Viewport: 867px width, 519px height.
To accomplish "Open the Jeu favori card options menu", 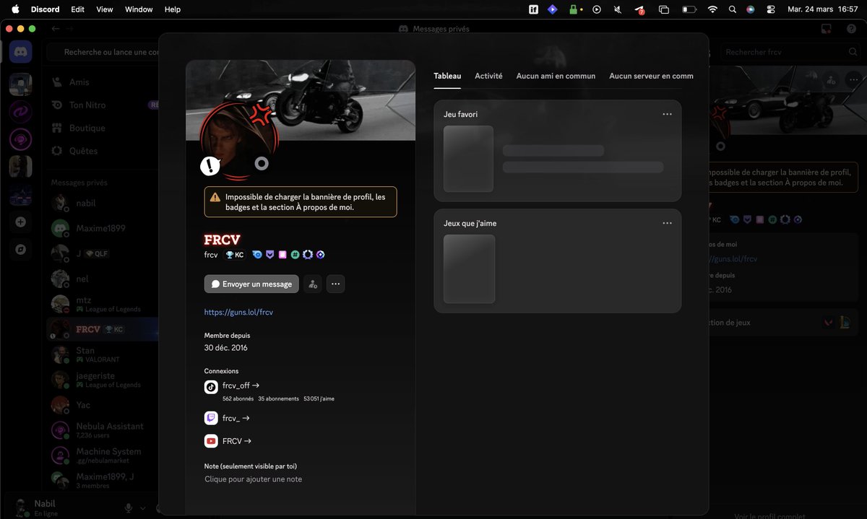I will (x=667, y=114).
